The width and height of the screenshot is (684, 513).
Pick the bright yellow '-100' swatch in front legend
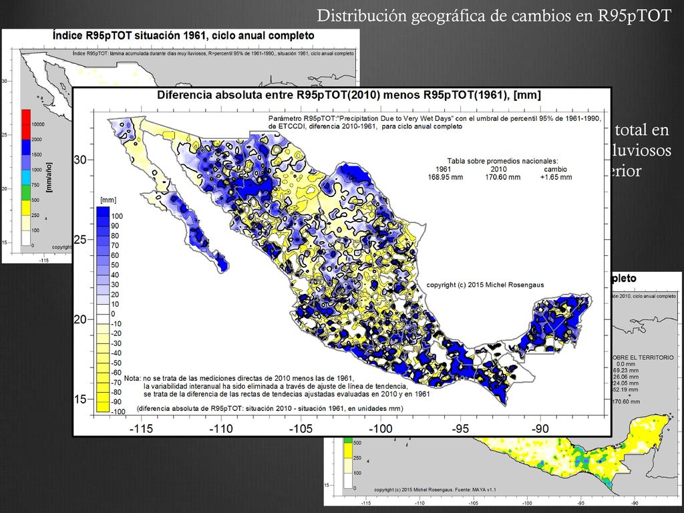click(103, 407)
